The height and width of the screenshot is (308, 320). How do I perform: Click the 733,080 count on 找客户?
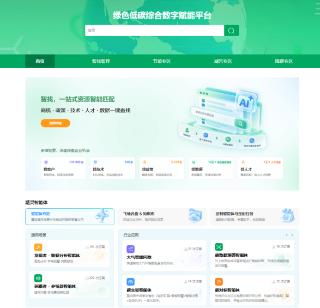point(76,162)
